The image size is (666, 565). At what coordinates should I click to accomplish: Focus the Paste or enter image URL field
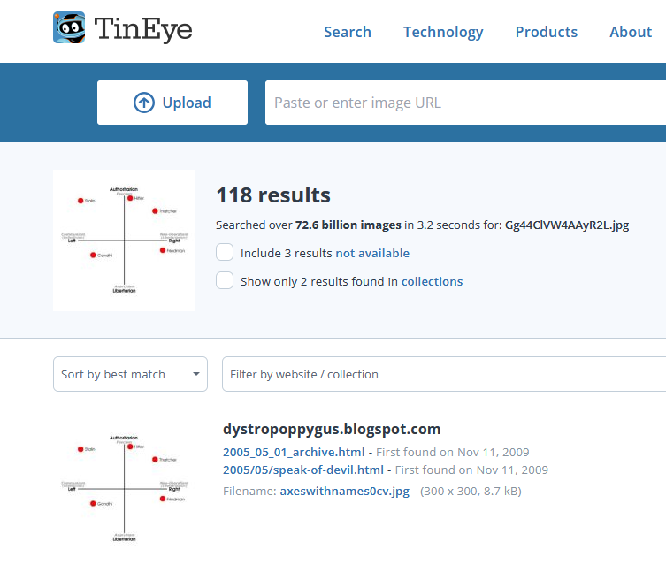point(465,103)
